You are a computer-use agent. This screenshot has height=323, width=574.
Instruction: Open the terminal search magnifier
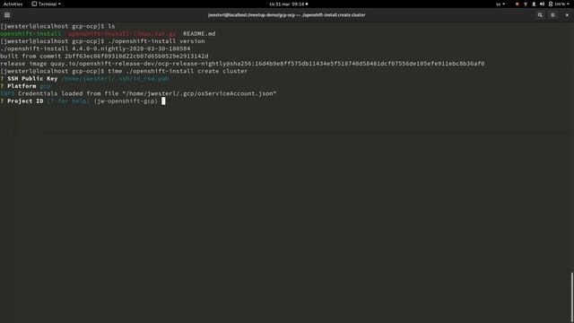540,15
